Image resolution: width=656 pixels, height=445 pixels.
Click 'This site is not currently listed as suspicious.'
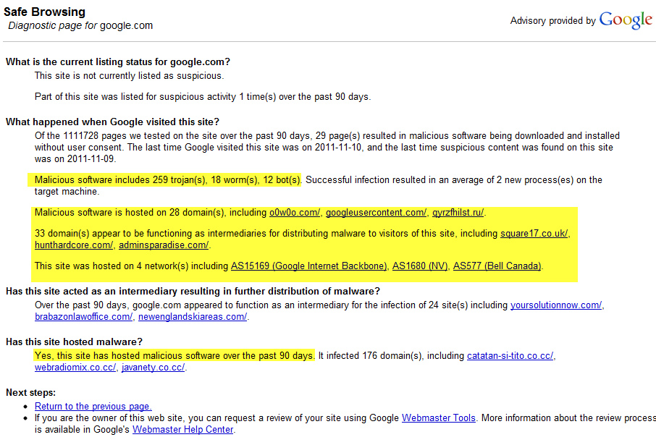click(x=130, y=76)
